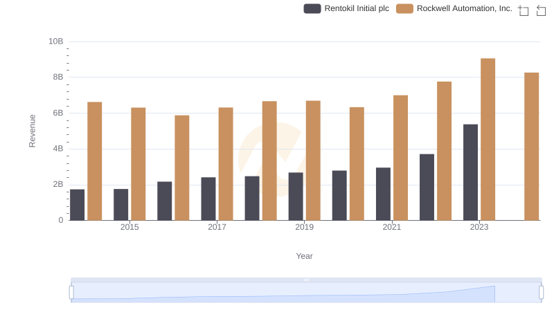Click the Revenue axis title
This screenshot has height=319, width=554.
click(x=32, y=131)
